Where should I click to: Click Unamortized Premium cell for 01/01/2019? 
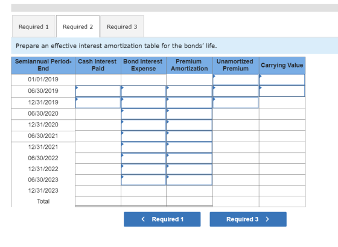pos(235,80)
